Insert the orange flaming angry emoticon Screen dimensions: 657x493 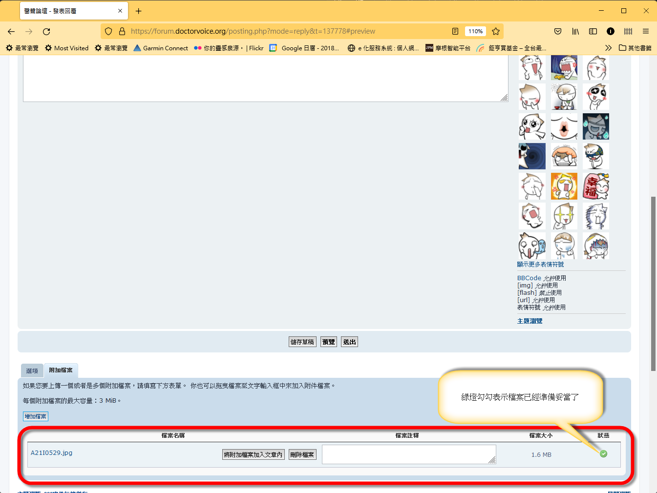[564, 186]
